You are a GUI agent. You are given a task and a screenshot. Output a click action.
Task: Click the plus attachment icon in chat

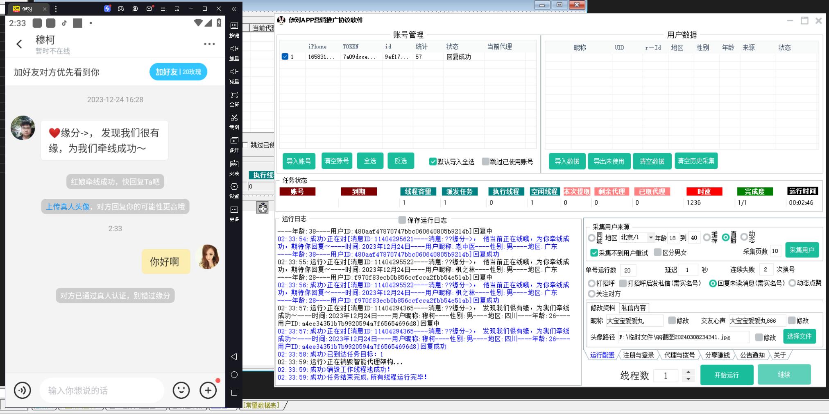[x=208, y=390]
